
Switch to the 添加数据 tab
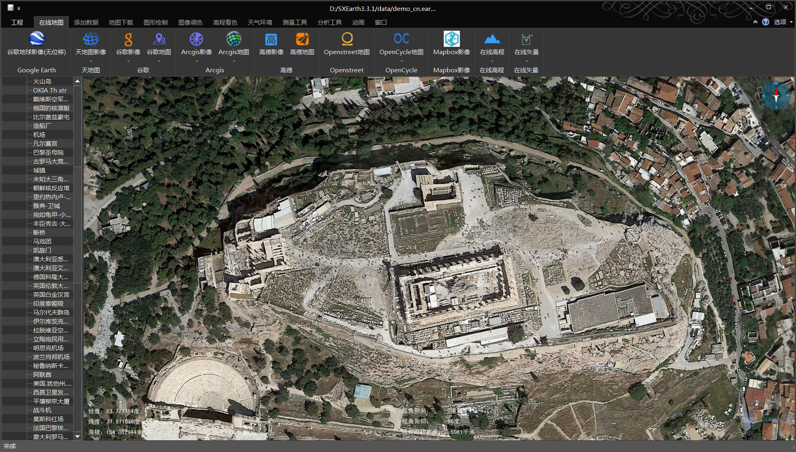[x=86, y=22]
